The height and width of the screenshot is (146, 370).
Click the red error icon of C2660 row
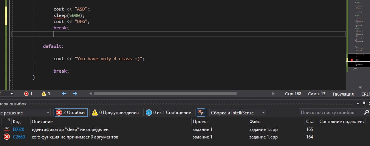pos(7,137)
